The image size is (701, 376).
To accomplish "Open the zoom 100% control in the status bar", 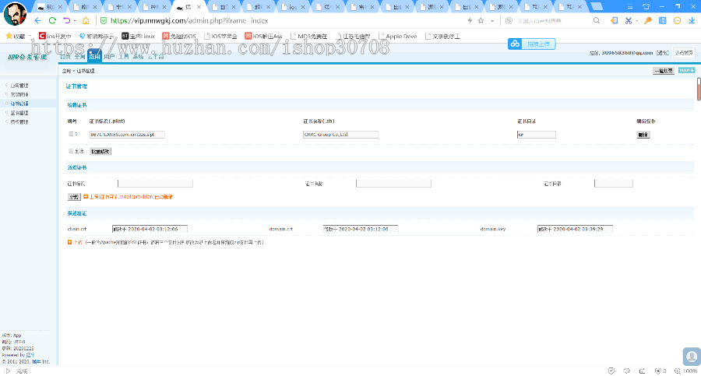I will [686, 371].
